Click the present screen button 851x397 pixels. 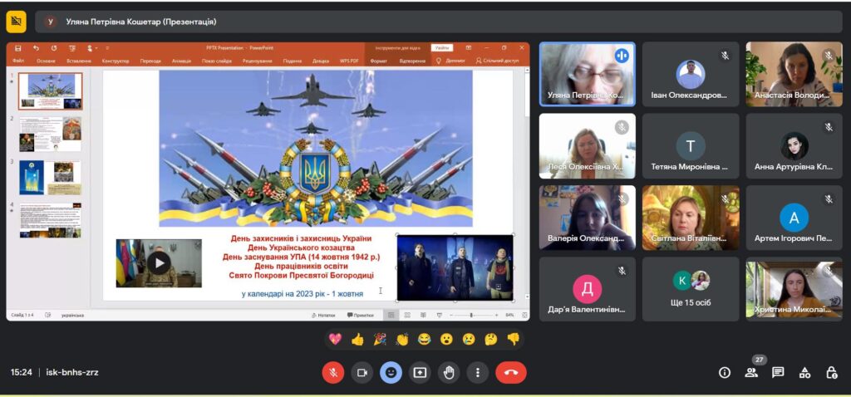coord(420,373)
